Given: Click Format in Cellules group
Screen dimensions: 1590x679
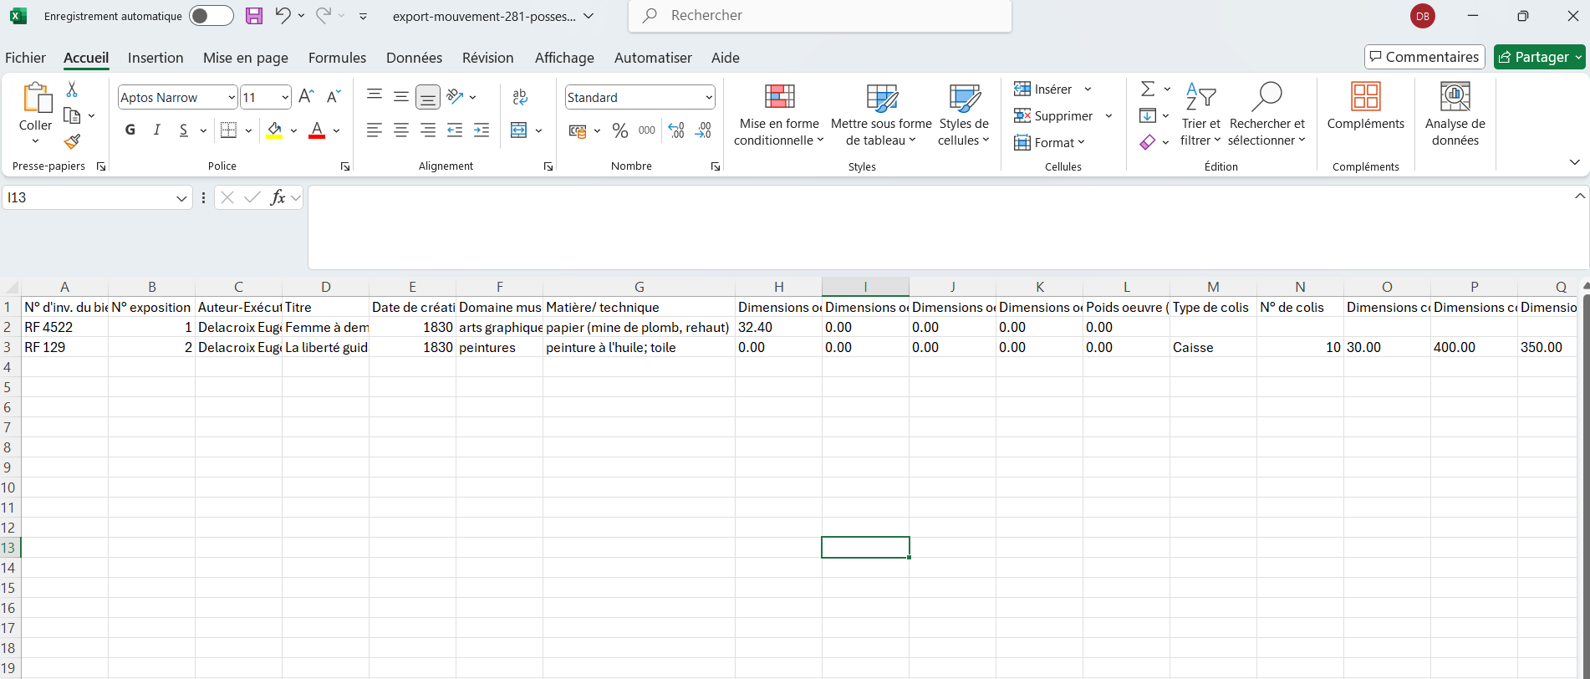Looking at the screenshot, I should [1050, 143].
